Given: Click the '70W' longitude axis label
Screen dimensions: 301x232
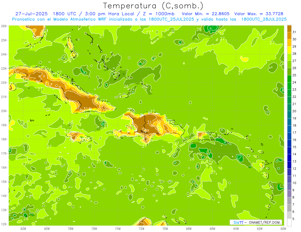Looking at the screenshot, I should point(165,228).
